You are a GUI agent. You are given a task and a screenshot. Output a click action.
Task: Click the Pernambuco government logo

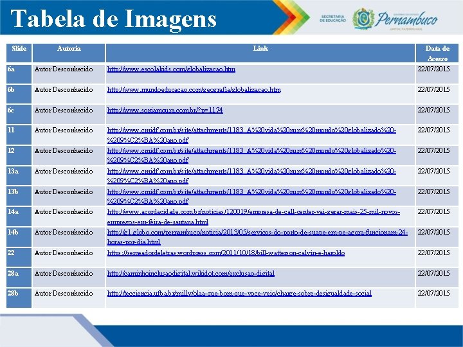395,19
